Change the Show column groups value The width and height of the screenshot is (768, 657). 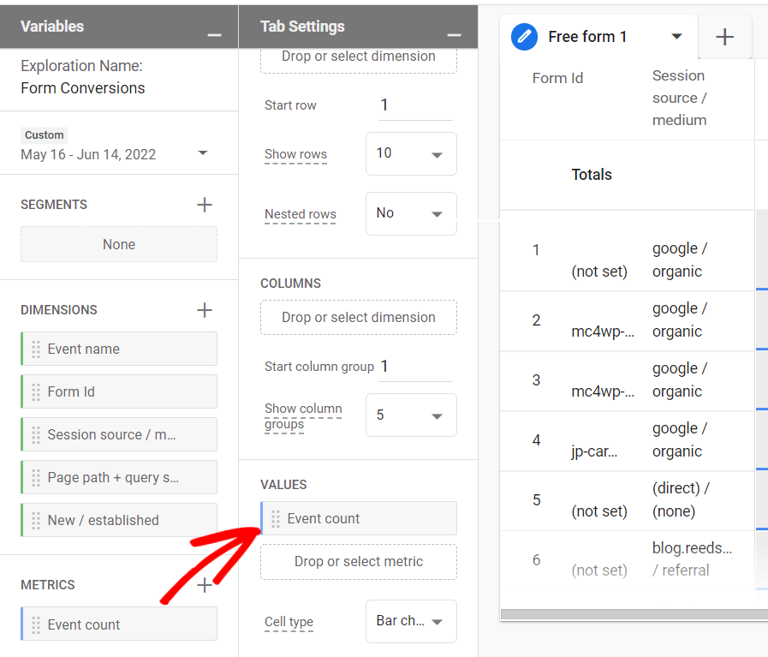point(411,415)
